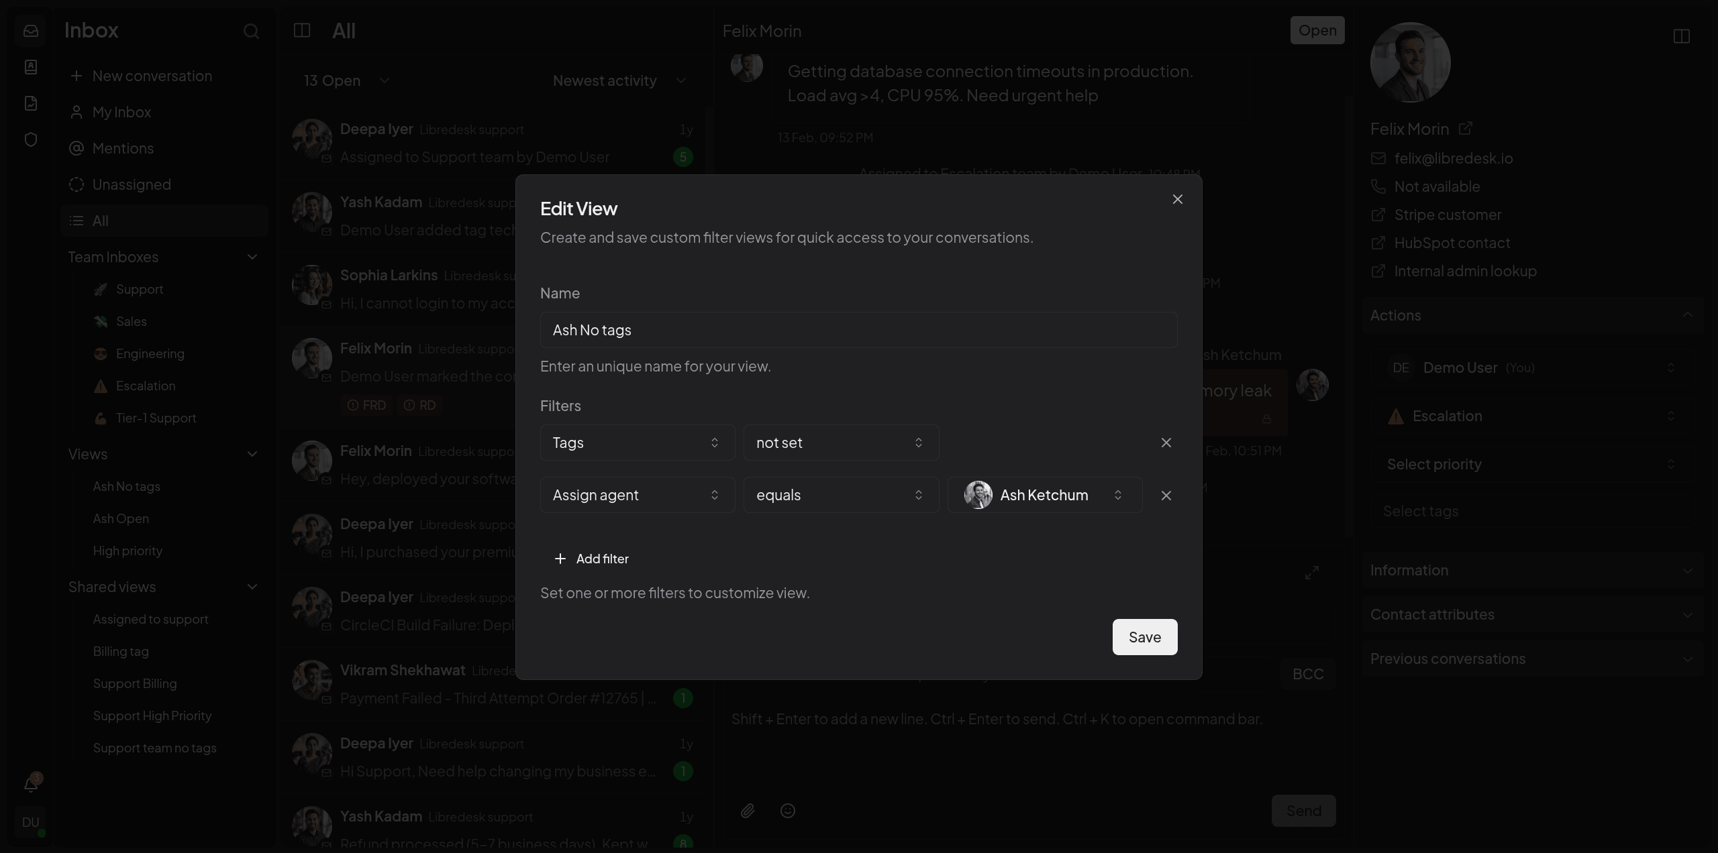
Task: Close the Edit View dialog
Action: (1177, 199)
